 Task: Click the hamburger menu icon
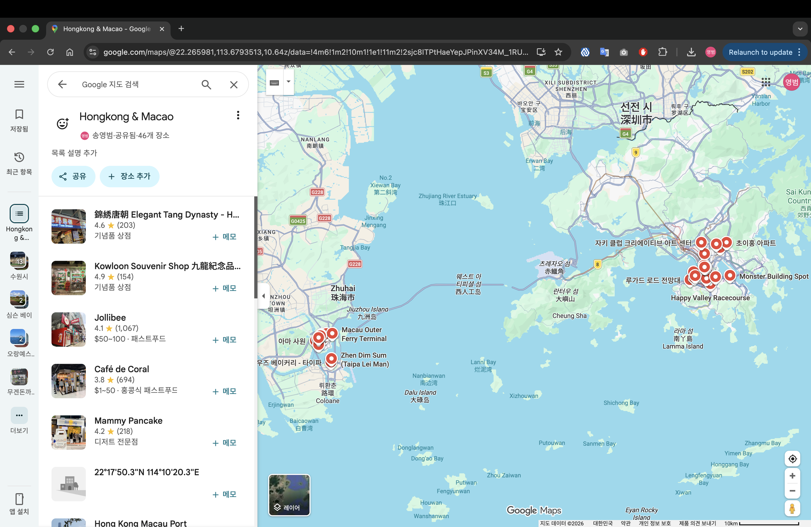pos(19,84)
